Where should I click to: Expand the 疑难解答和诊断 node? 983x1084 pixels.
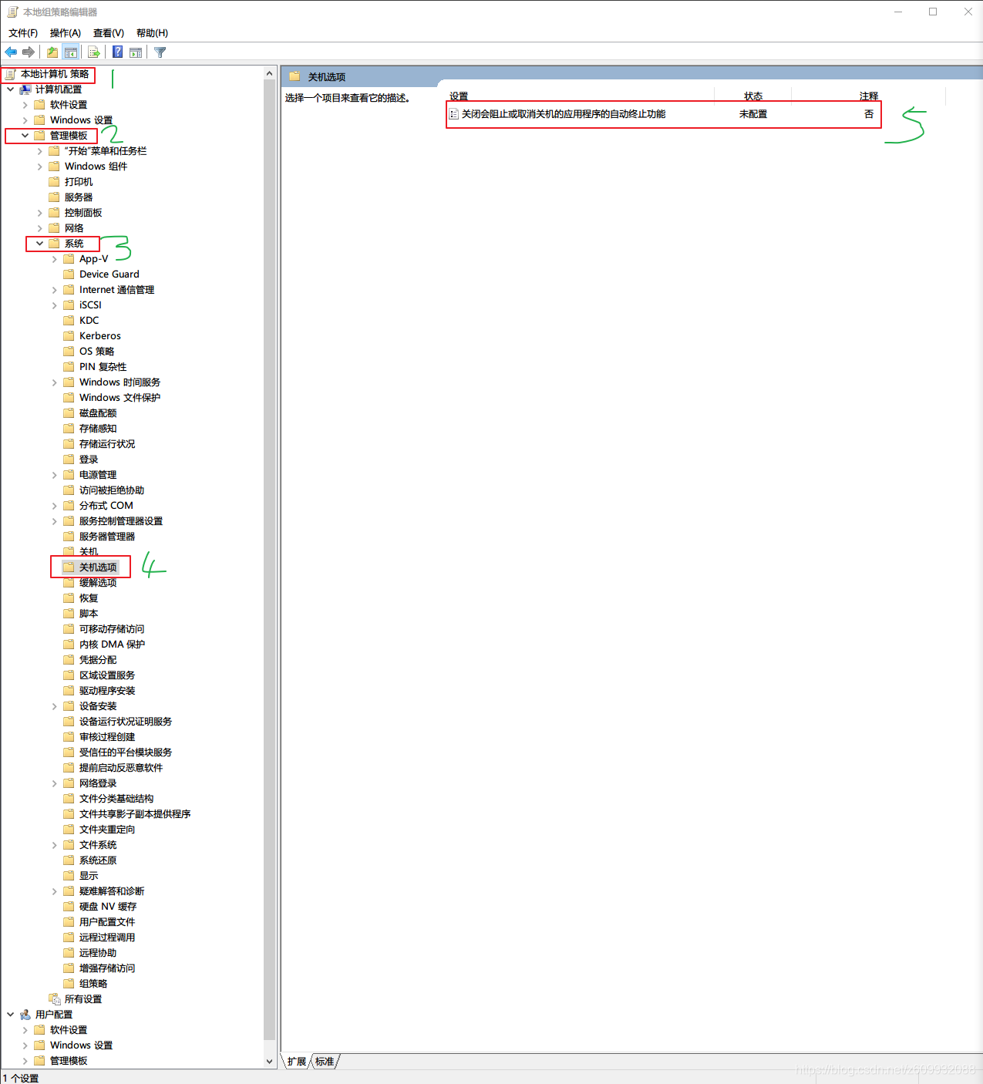[54, 891]
